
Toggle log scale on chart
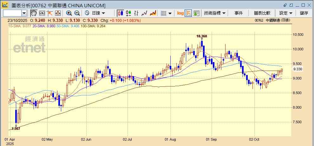click(180, 13)
